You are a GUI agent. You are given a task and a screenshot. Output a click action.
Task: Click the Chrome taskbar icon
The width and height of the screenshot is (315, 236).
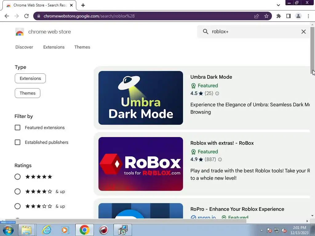click(x=84, y=230)
